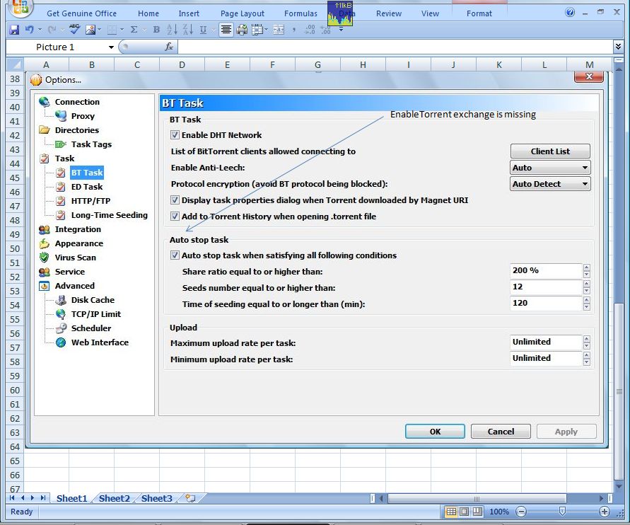
Task: Click the Insert Function fx icon
Action: (x=169, y=47)
